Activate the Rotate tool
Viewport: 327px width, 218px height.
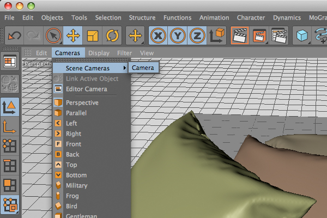(112, 35)
